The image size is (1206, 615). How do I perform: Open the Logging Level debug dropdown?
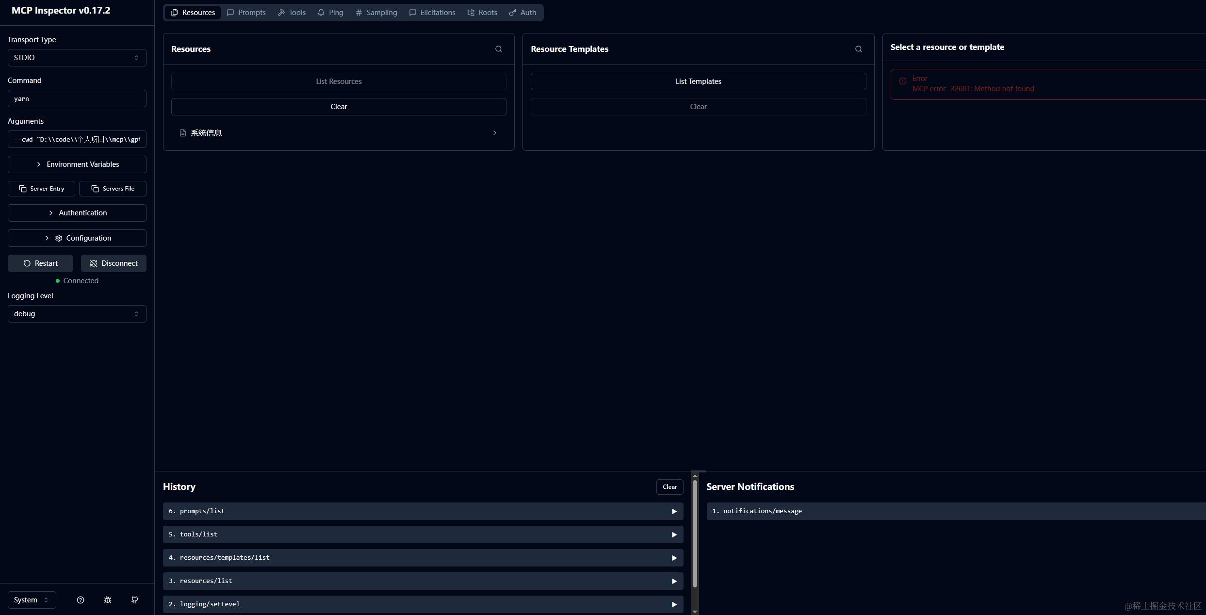[77, 314]
